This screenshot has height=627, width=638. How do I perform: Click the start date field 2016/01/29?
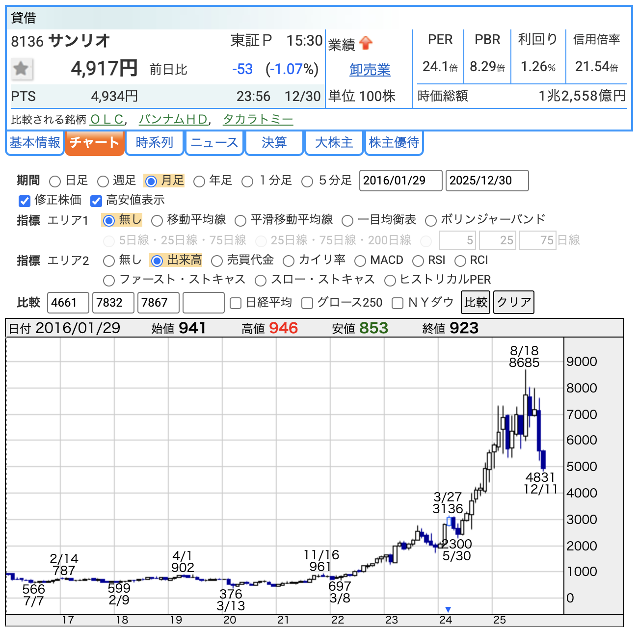(400, 181)
